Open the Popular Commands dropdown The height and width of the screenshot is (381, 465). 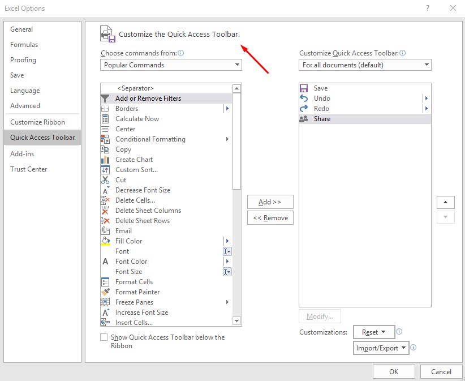pyautogui.click(x=171, y=65)
